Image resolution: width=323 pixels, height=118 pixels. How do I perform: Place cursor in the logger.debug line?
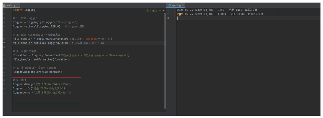[x=42, y=84]
